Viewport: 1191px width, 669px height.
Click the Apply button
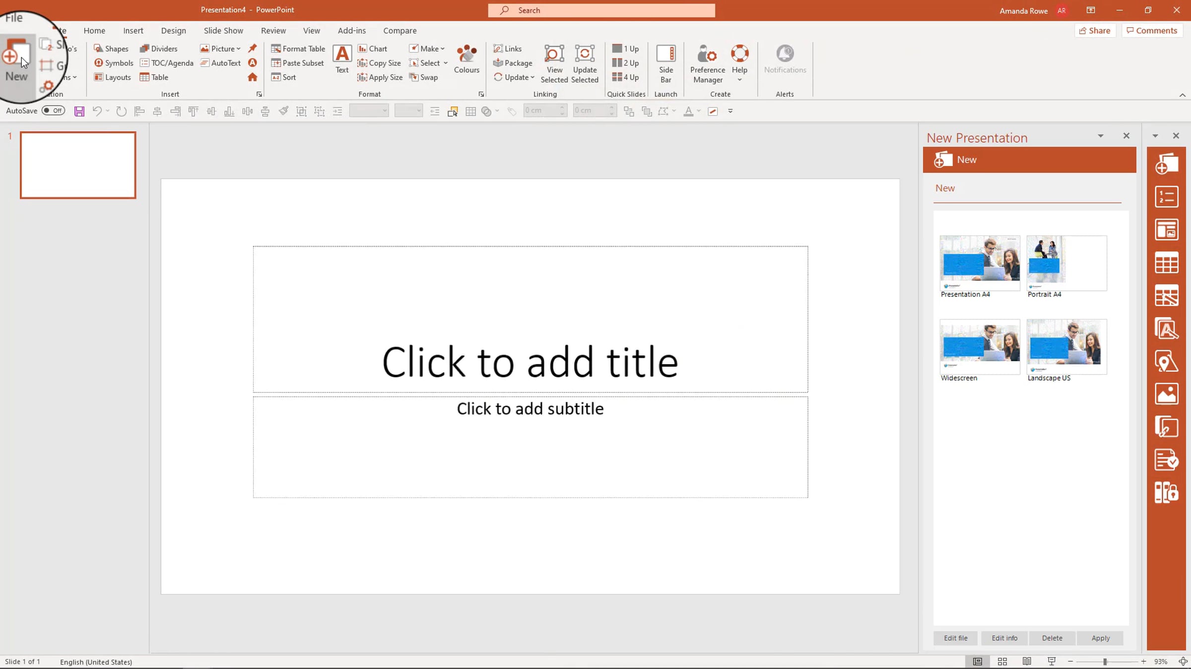click(x=1100, y=638)
